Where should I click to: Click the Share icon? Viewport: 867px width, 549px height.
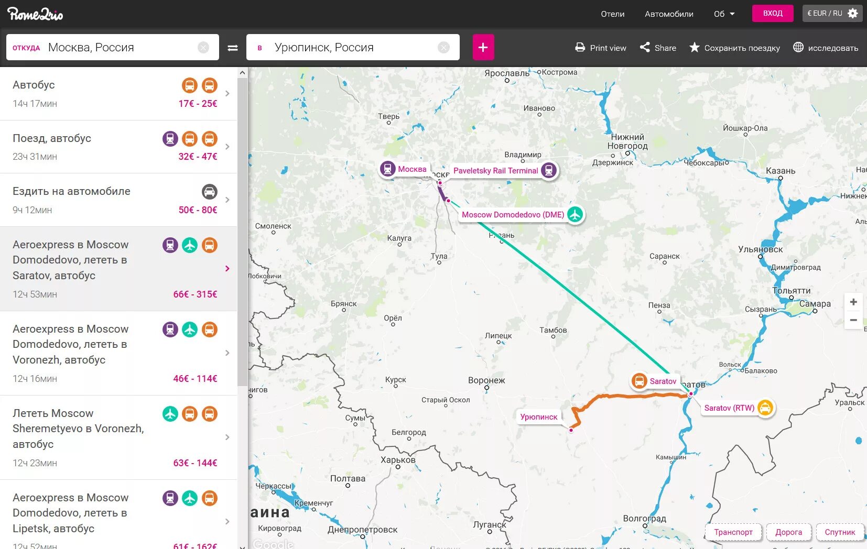pyautogui.click(x=645, y=47)
